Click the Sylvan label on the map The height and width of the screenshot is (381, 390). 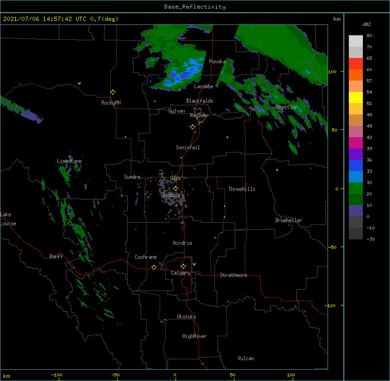coord(176,111)
